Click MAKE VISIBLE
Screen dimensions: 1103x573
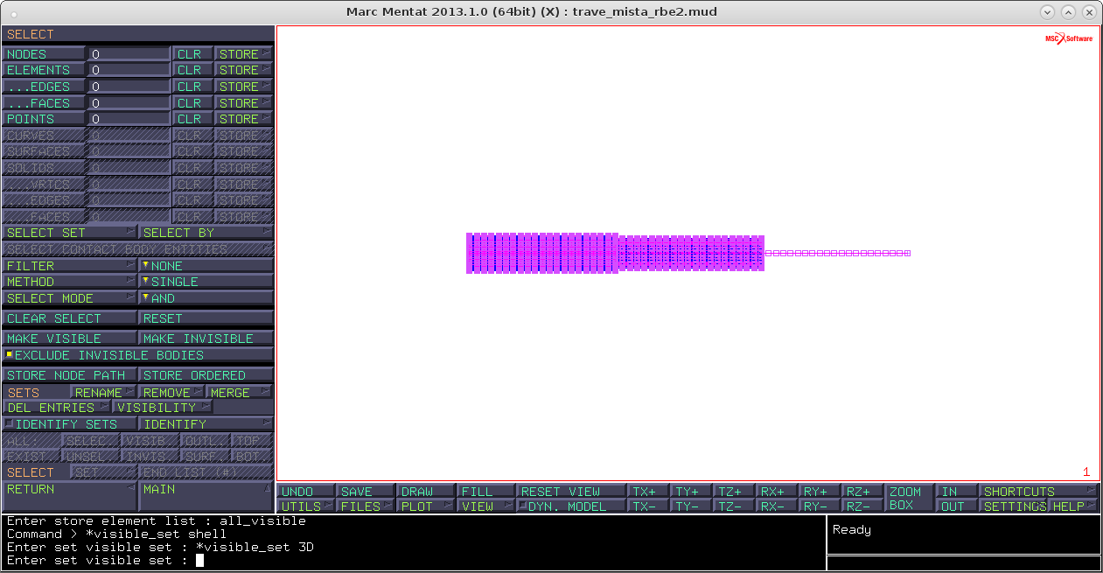click(70, 339)
